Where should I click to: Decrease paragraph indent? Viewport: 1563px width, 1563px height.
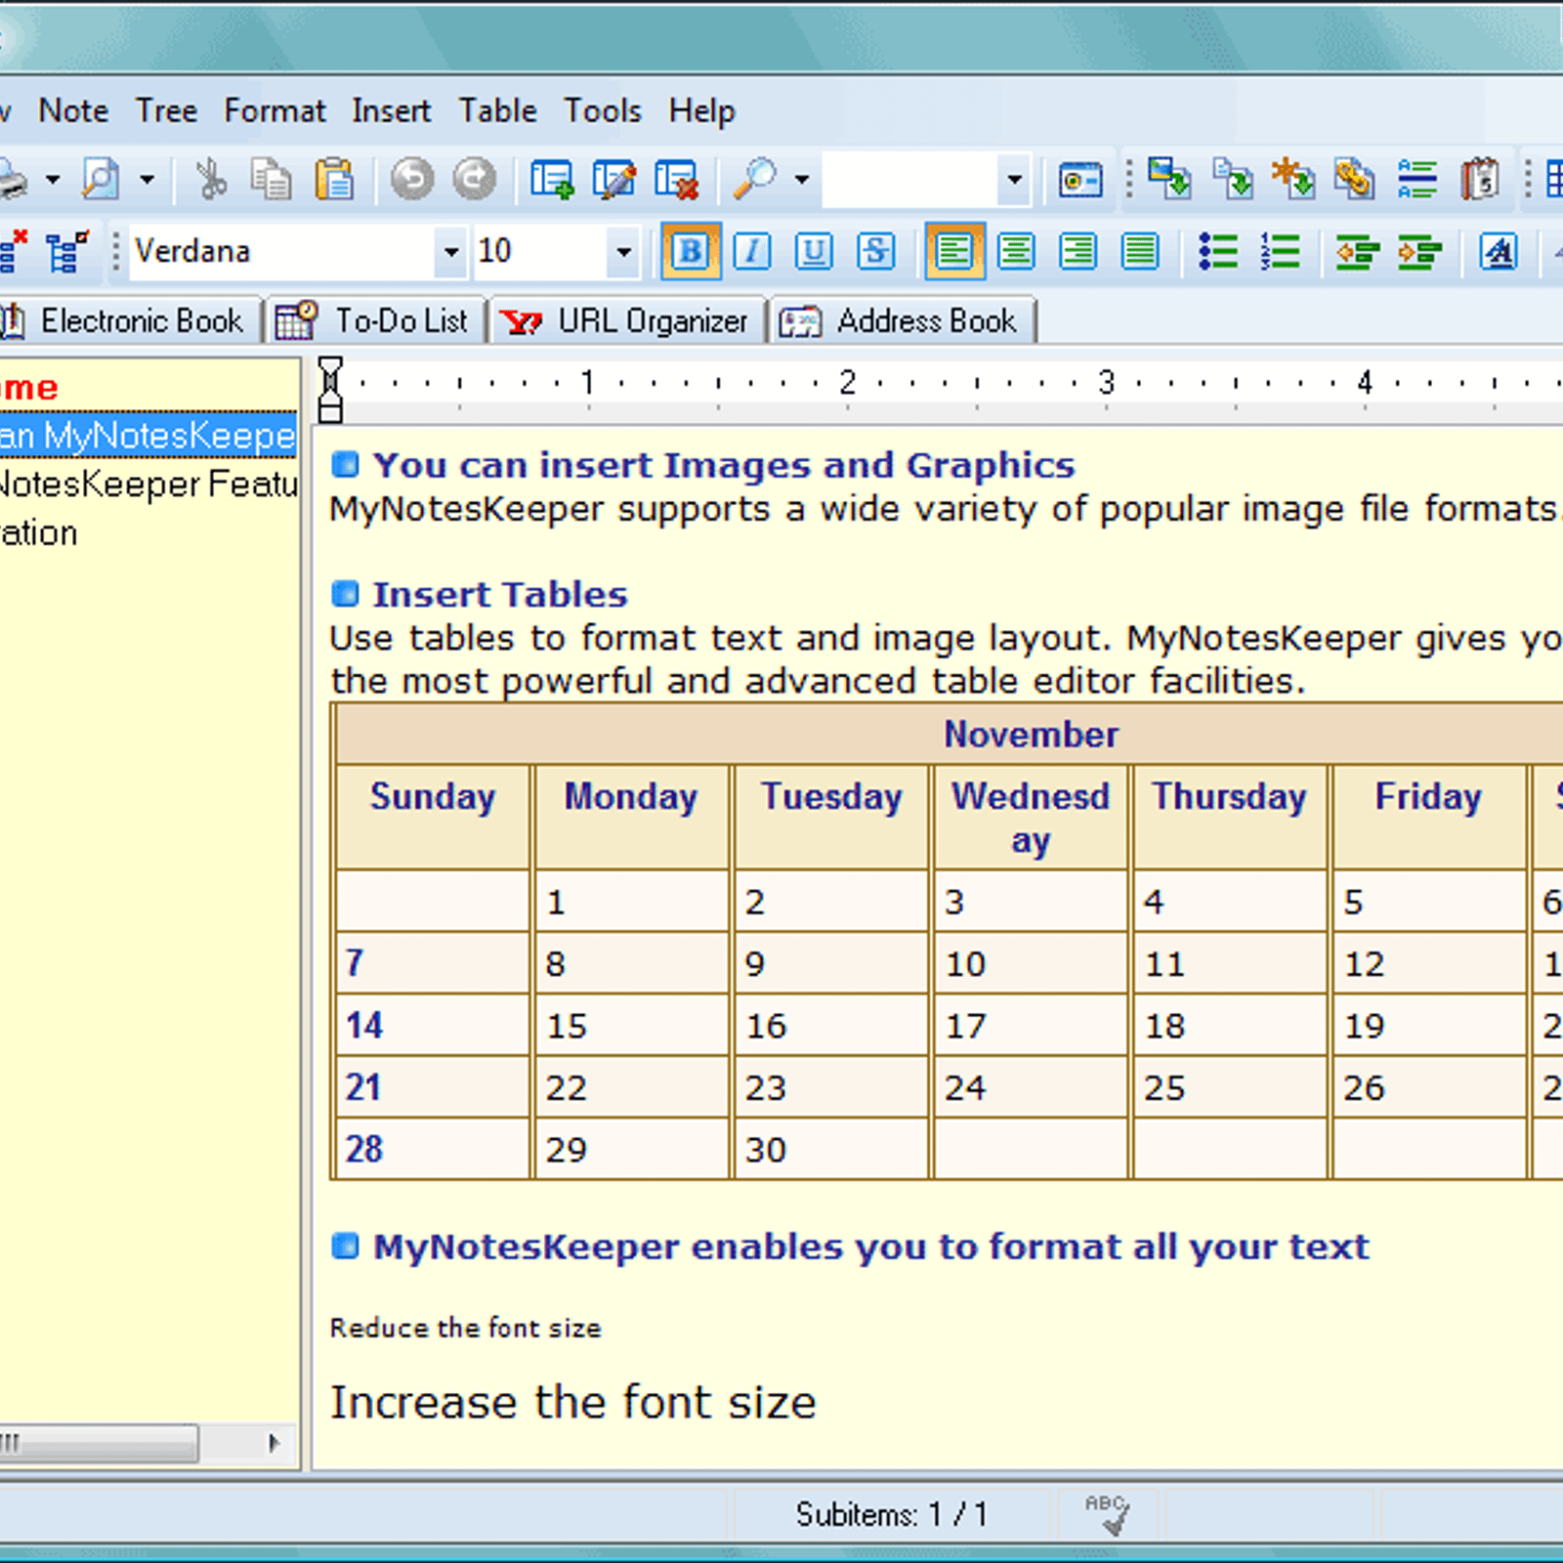coord(1357,252)
